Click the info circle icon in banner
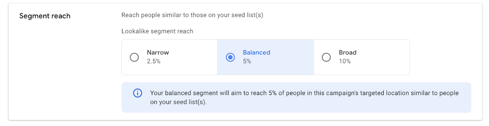The height and width of the screenshot is (126, 489). pyautogui.click(x=138, y=93)
